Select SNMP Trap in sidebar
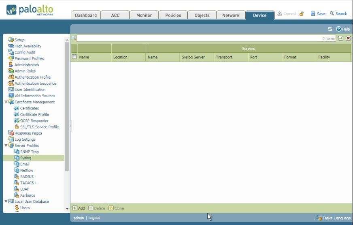This screenshot has height=225, width=353. (30, 152)
